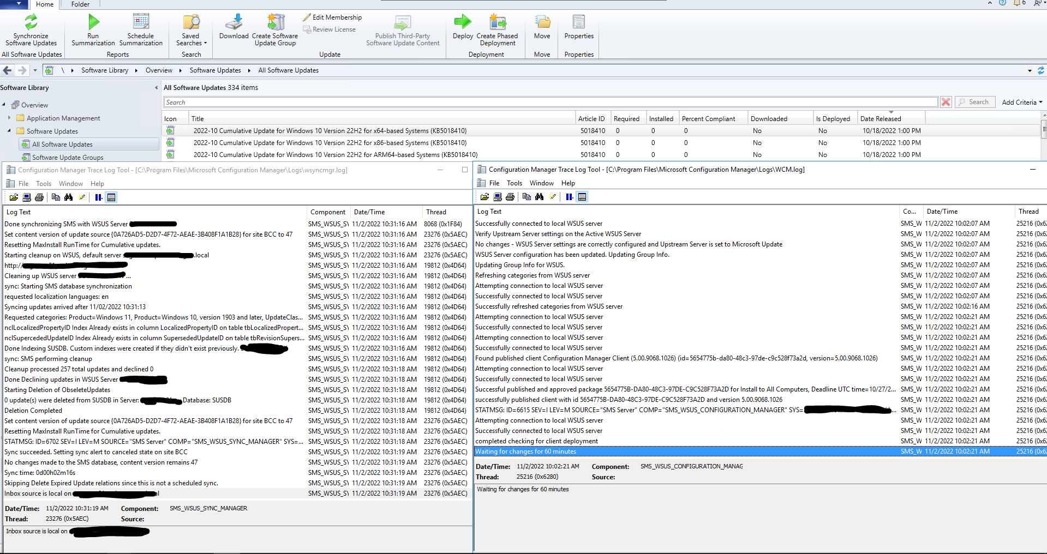Clear the search with the red X button

coord(946,102)
